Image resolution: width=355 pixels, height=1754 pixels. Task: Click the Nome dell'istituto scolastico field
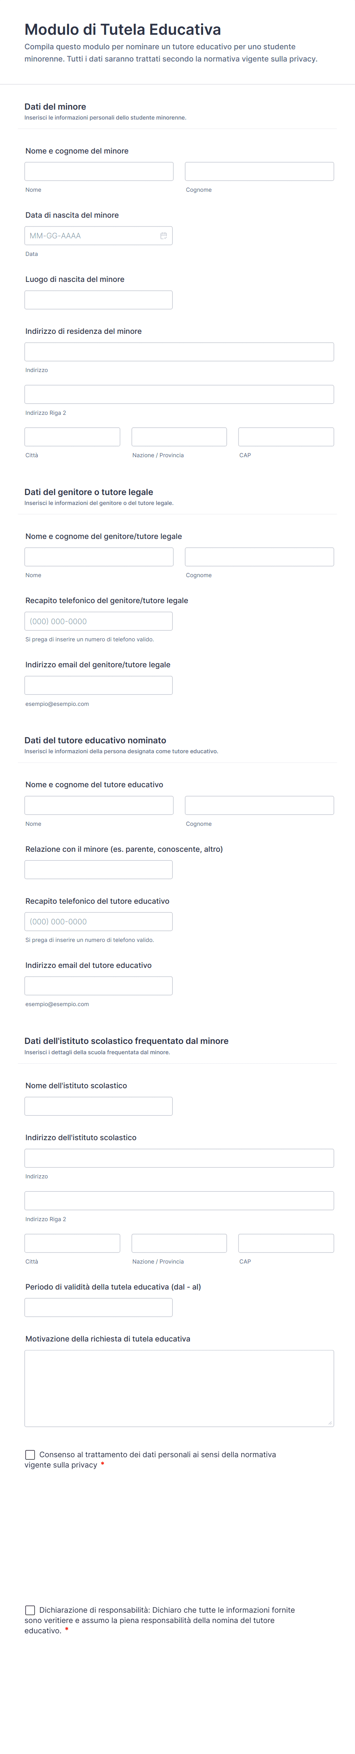point(98,1107)
